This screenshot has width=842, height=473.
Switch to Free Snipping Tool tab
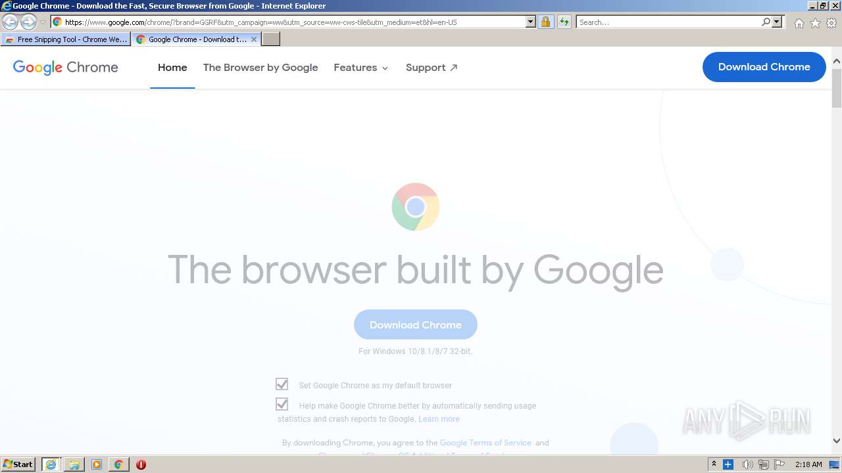(x=66, y=39)
